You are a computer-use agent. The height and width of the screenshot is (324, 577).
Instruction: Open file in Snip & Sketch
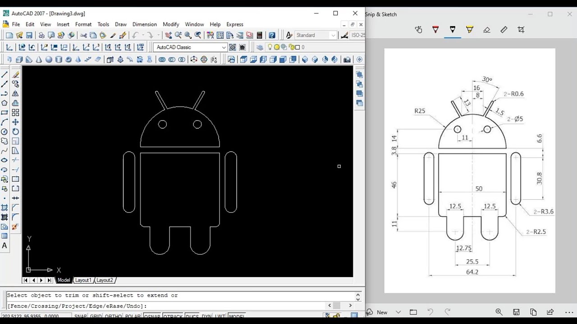tap(413, 312)
